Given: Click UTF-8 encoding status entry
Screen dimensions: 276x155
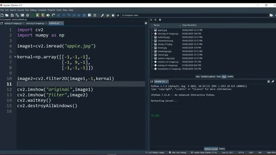Looking at the screenshot, I should coord(241,152).
